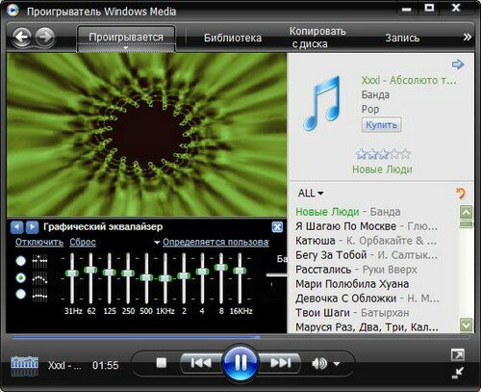481x392 pixels.
Task: Go back to the previous track
Action: (201, 363)
